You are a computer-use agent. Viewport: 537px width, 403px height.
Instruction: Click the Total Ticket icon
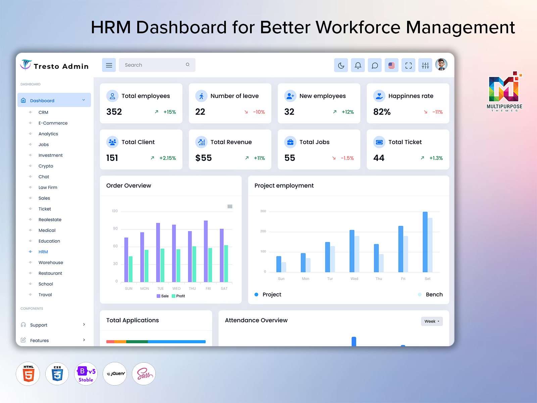click(x=379, y=142)
